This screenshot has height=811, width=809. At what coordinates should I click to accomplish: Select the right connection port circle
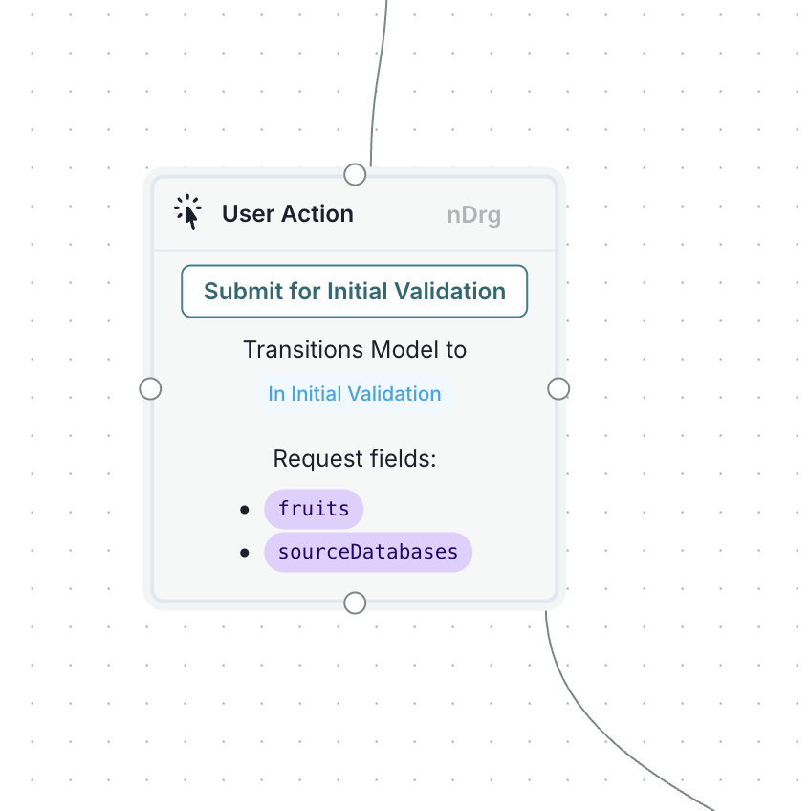pyautogui.click(x=558, y=388)
